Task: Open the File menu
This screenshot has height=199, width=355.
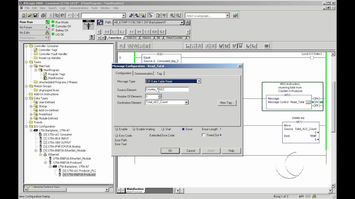Action: point(27,8)
